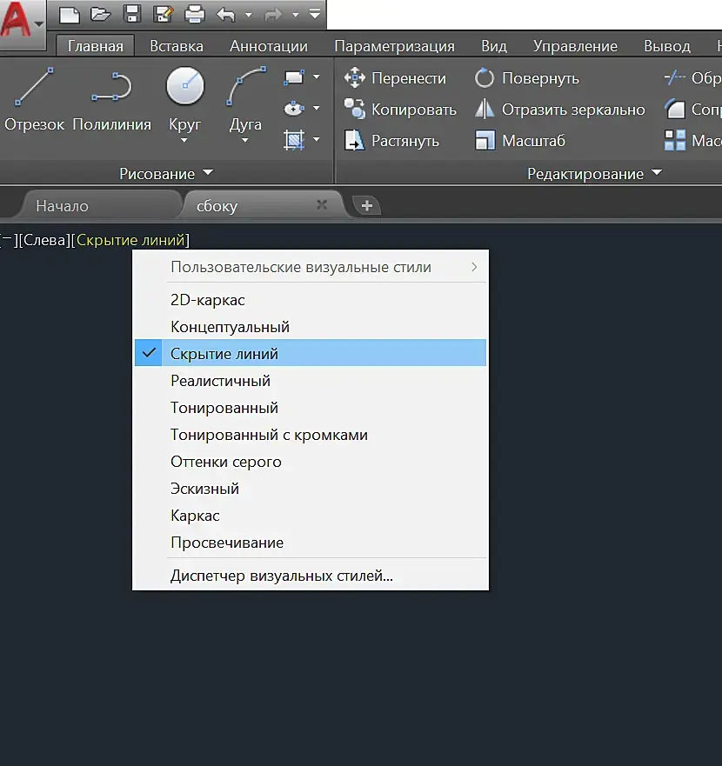
Task: Choose the Концептуальный visual style
Action: pyautogui.click(x=311, y=326)
